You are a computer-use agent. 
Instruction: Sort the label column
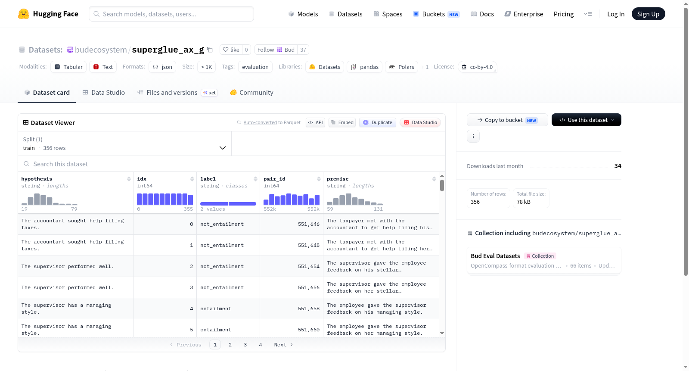[x=255, y=179]
